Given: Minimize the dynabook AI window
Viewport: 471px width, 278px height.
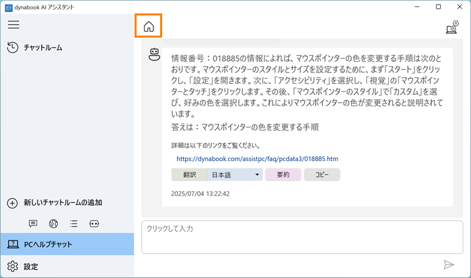Looking at the screenshot, I should pos(417,7).
